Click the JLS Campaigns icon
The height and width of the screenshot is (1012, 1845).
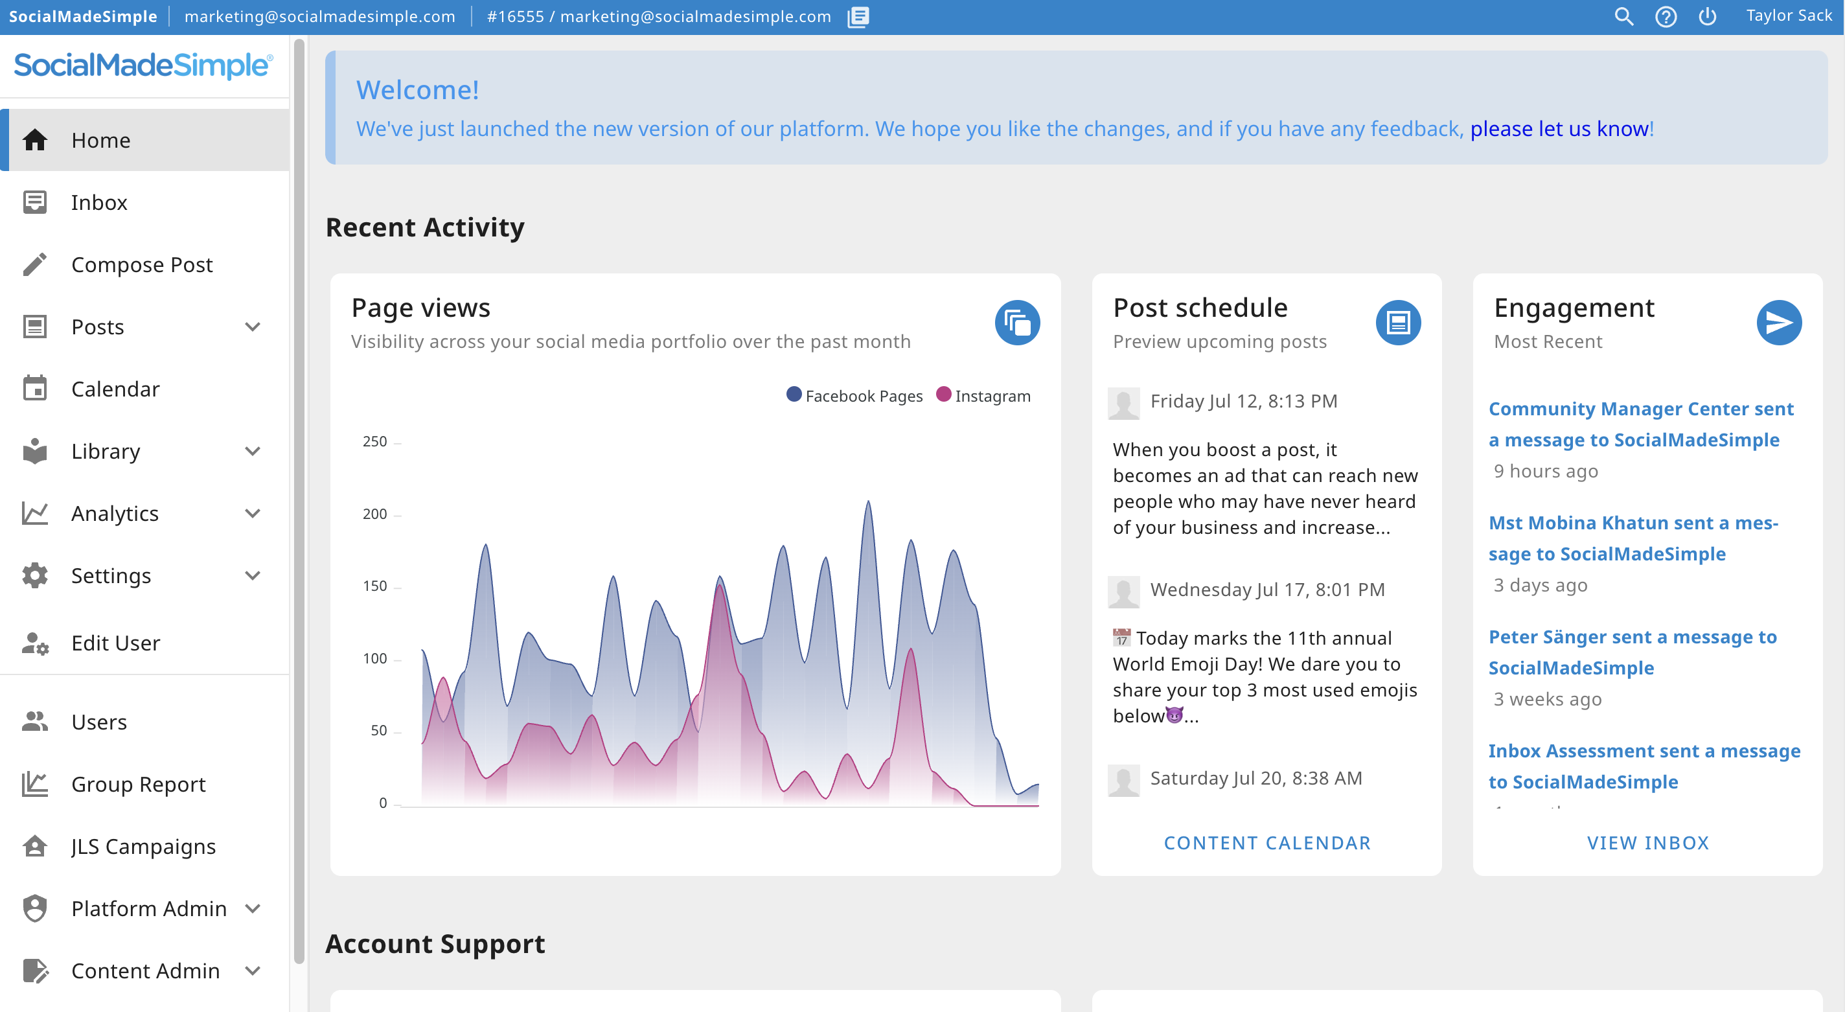coord(34,847)
